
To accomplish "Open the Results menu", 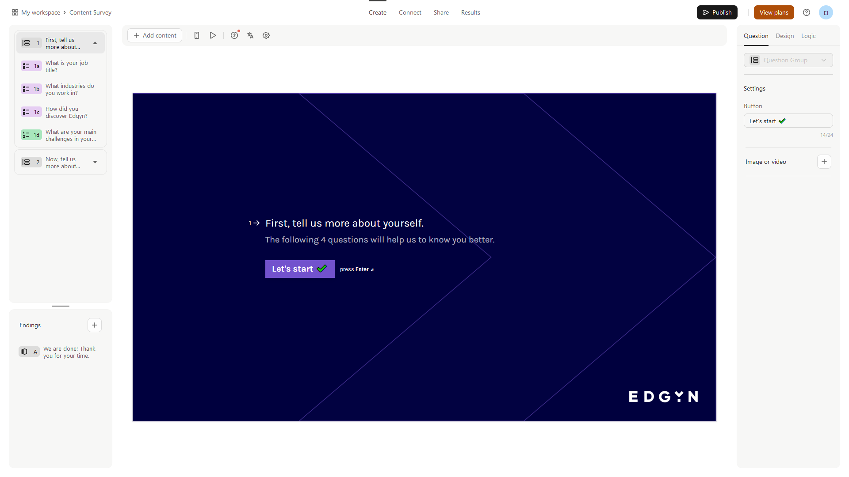I will [470, 12].
